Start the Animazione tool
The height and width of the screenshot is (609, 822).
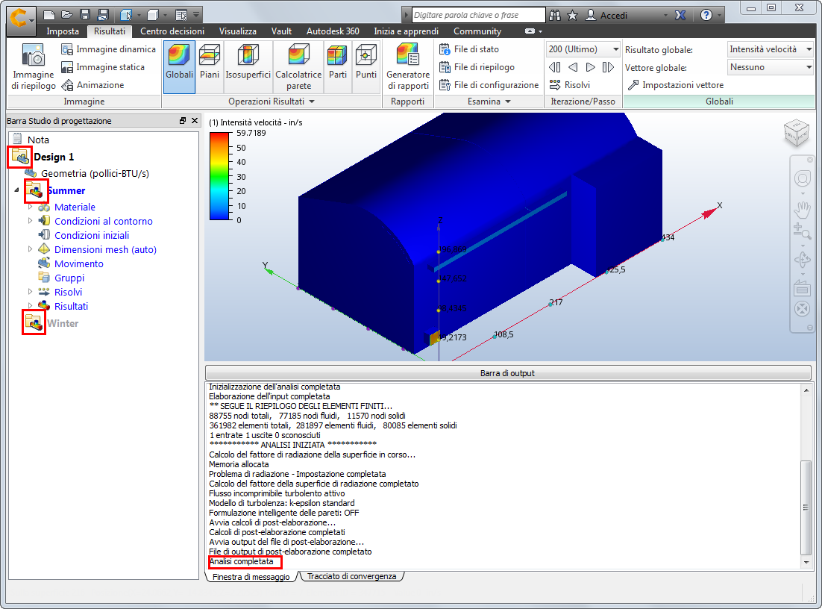(x=92, y=85)
